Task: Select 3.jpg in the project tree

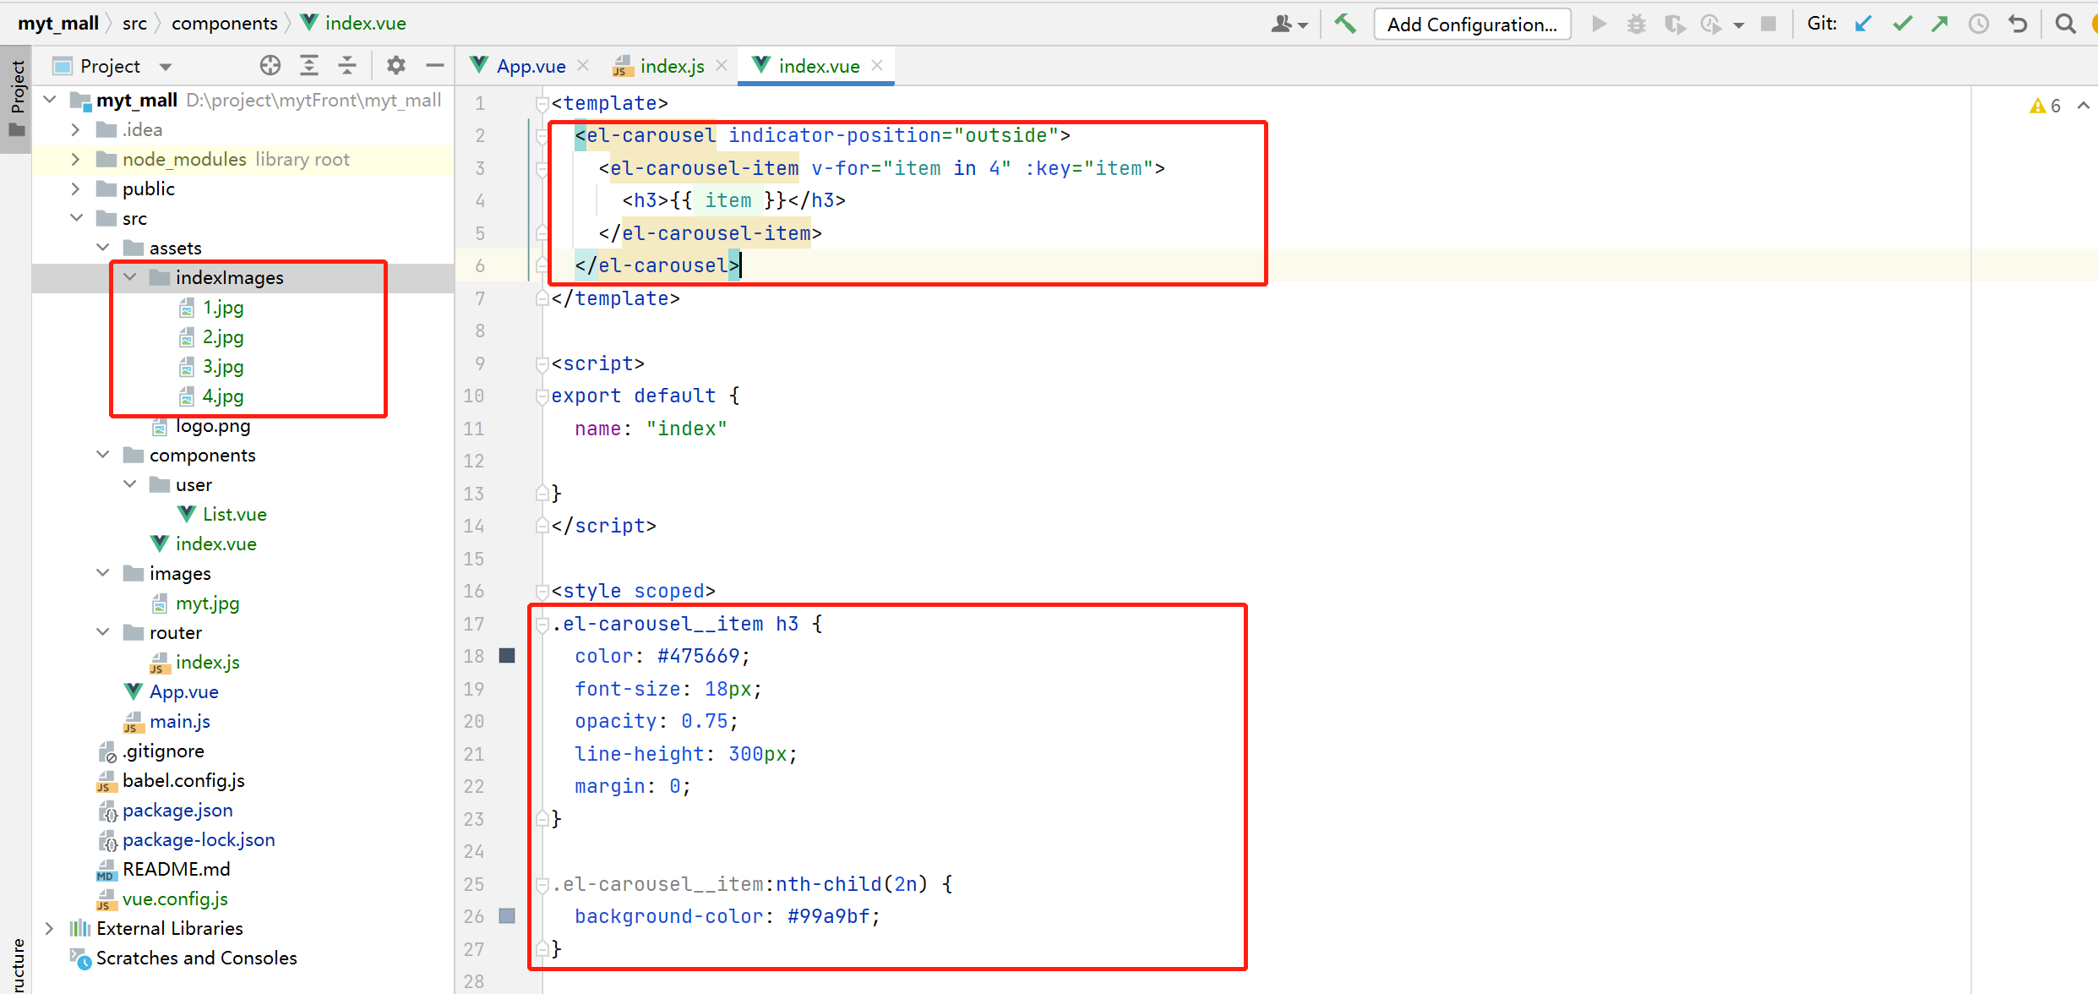Action: coord(223,367)
